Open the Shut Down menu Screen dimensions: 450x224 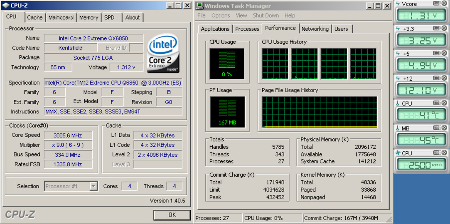pos(266,15)
